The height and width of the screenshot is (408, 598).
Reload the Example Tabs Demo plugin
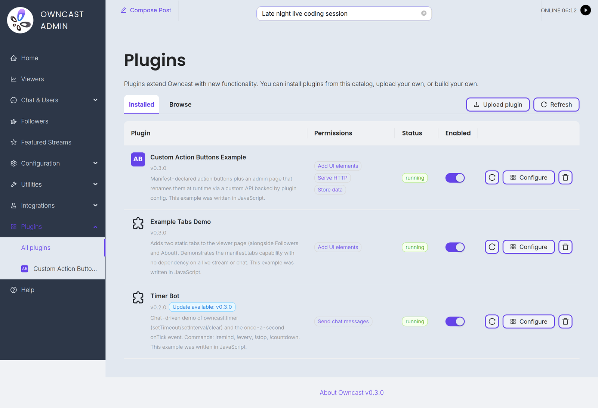tap(492, 247)
